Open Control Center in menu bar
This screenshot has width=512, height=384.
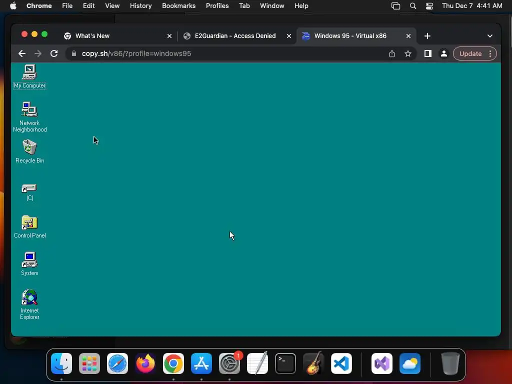[429, 5]
